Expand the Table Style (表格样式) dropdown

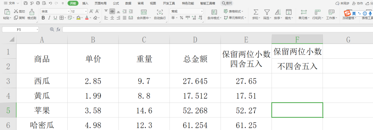pos(242,11)
